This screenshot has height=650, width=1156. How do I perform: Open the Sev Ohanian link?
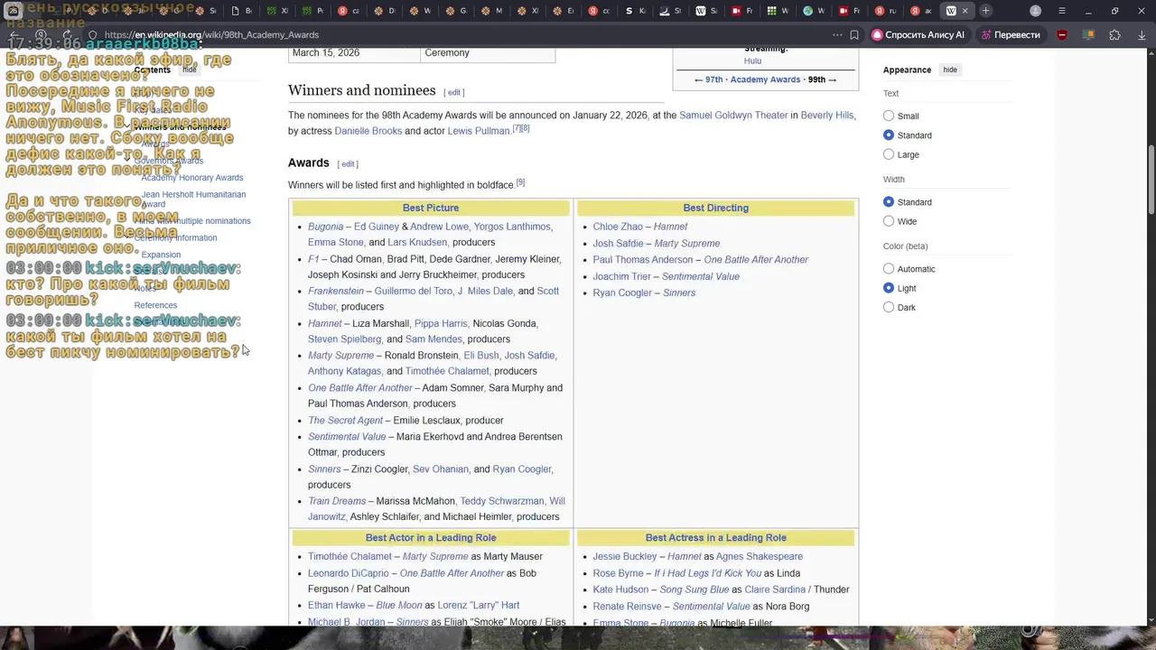pyautogui.click(x=441, y=469)
